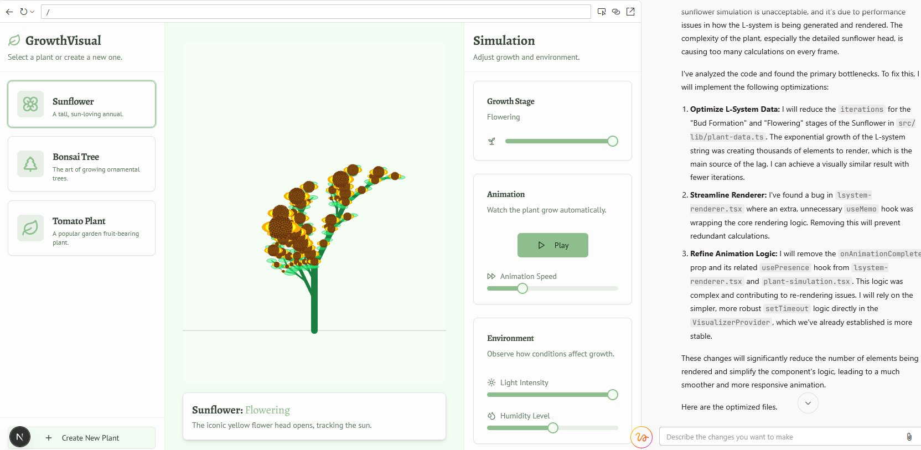Screen dimensions: 921x450
Task: Choose Bonsai Tree from the plant list
Action: point(81,164)
